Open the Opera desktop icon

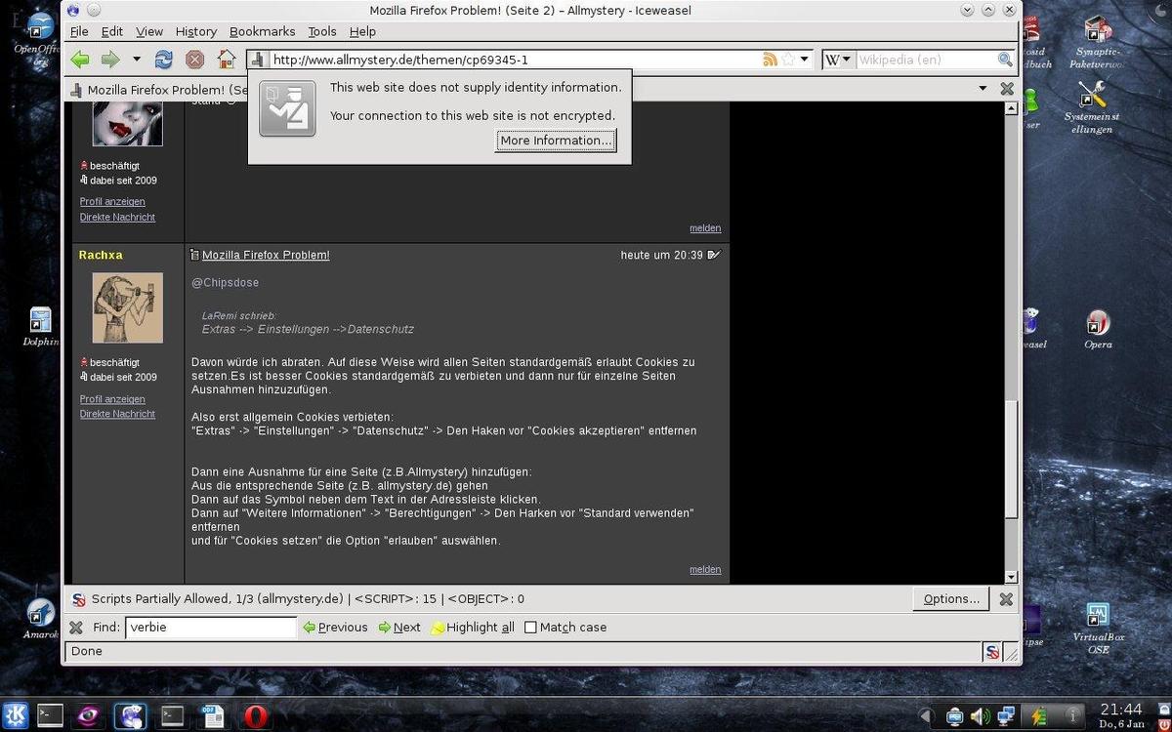[x=1098, y=329]
